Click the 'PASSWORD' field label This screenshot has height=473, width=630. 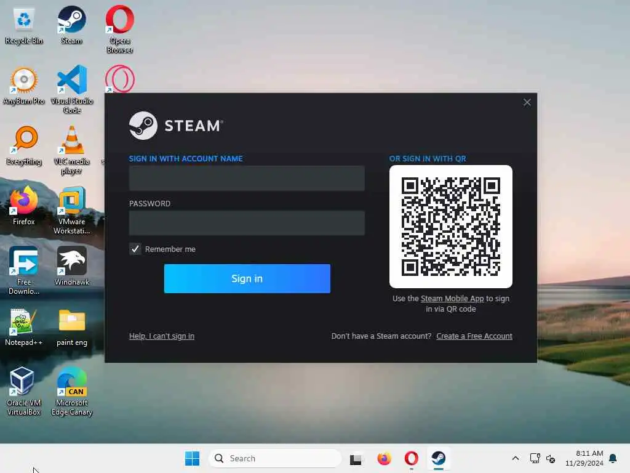click(150, 203)
